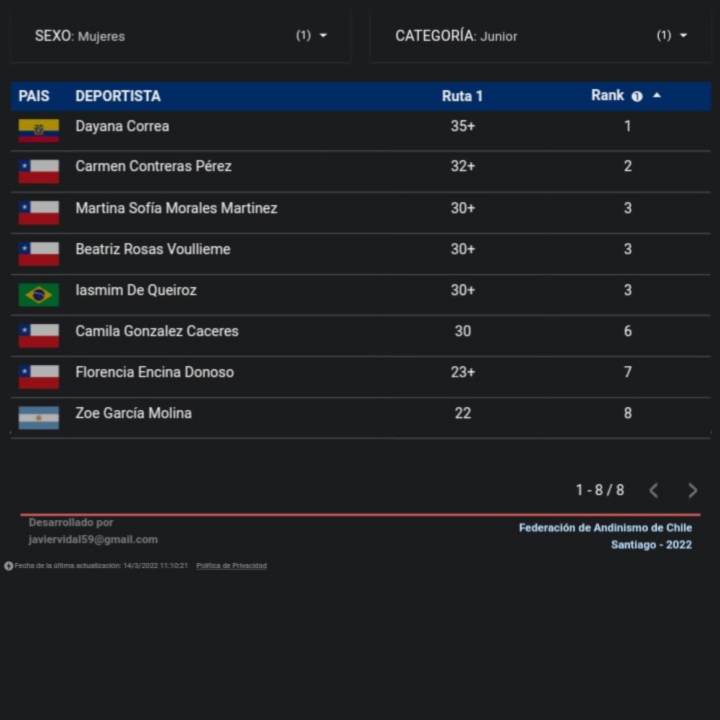Image resolution: width=720 pixels, height=720 pixels.
Task: Open the Política de Privacidad link
Action: (231, 566)
